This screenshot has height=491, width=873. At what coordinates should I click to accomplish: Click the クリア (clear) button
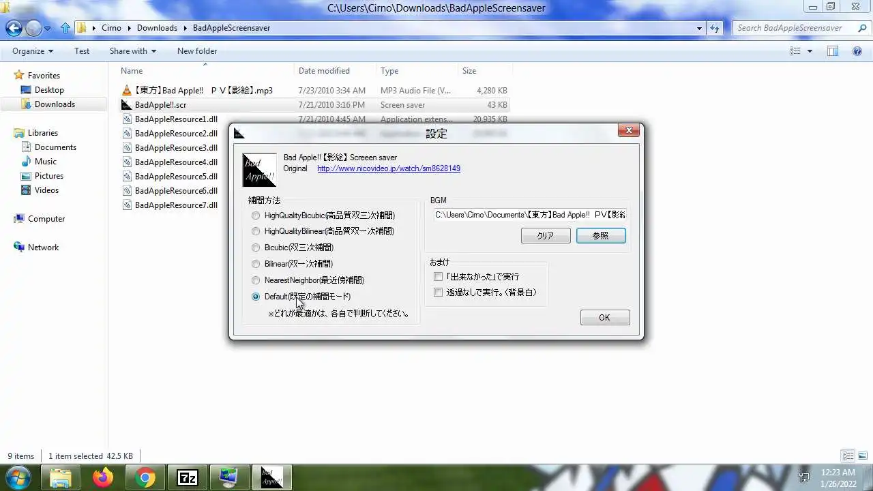tap(546, 236)
